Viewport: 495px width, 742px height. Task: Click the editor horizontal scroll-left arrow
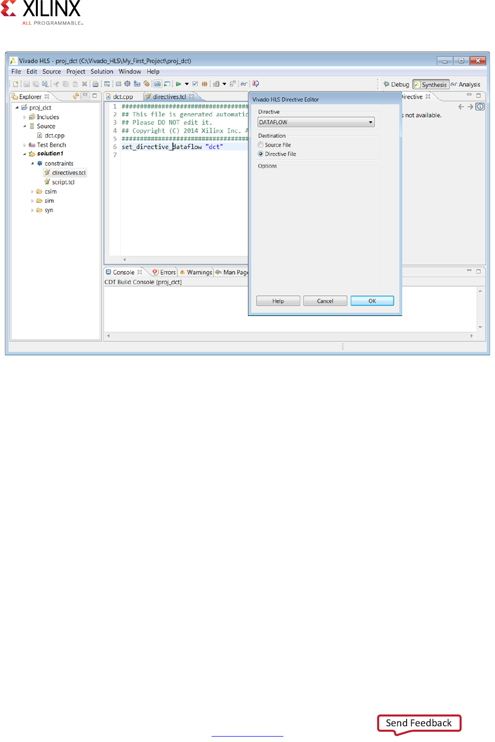click(x=125, y=259)
